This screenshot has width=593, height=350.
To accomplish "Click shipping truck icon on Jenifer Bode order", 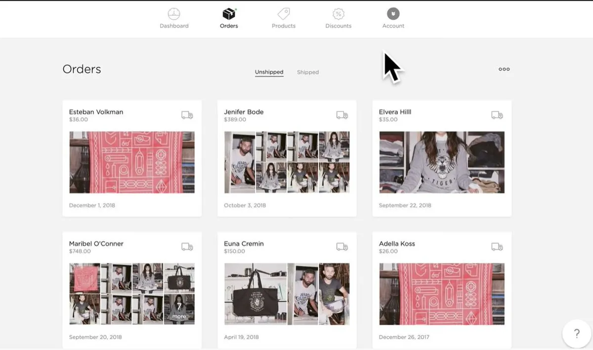I will (342, 115).
